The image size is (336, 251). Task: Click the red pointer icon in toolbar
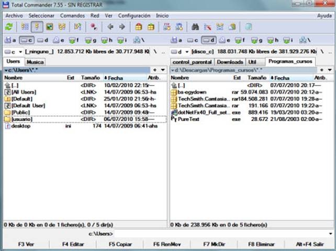[94, 27]
